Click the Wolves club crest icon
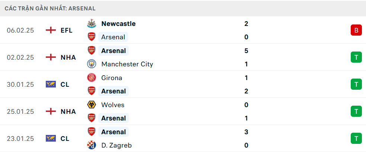 tap(91, 105)
